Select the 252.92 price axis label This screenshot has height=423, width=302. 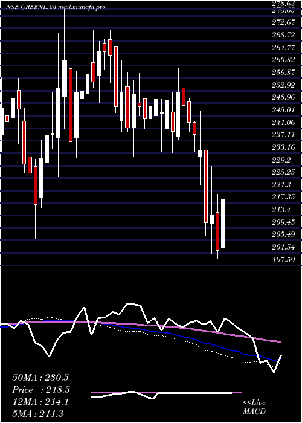coord(284,85)
